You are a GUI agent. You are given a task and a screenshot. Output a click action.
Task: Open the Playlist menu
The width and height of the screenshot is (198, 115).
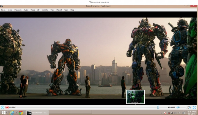click(x=59, y=10)
